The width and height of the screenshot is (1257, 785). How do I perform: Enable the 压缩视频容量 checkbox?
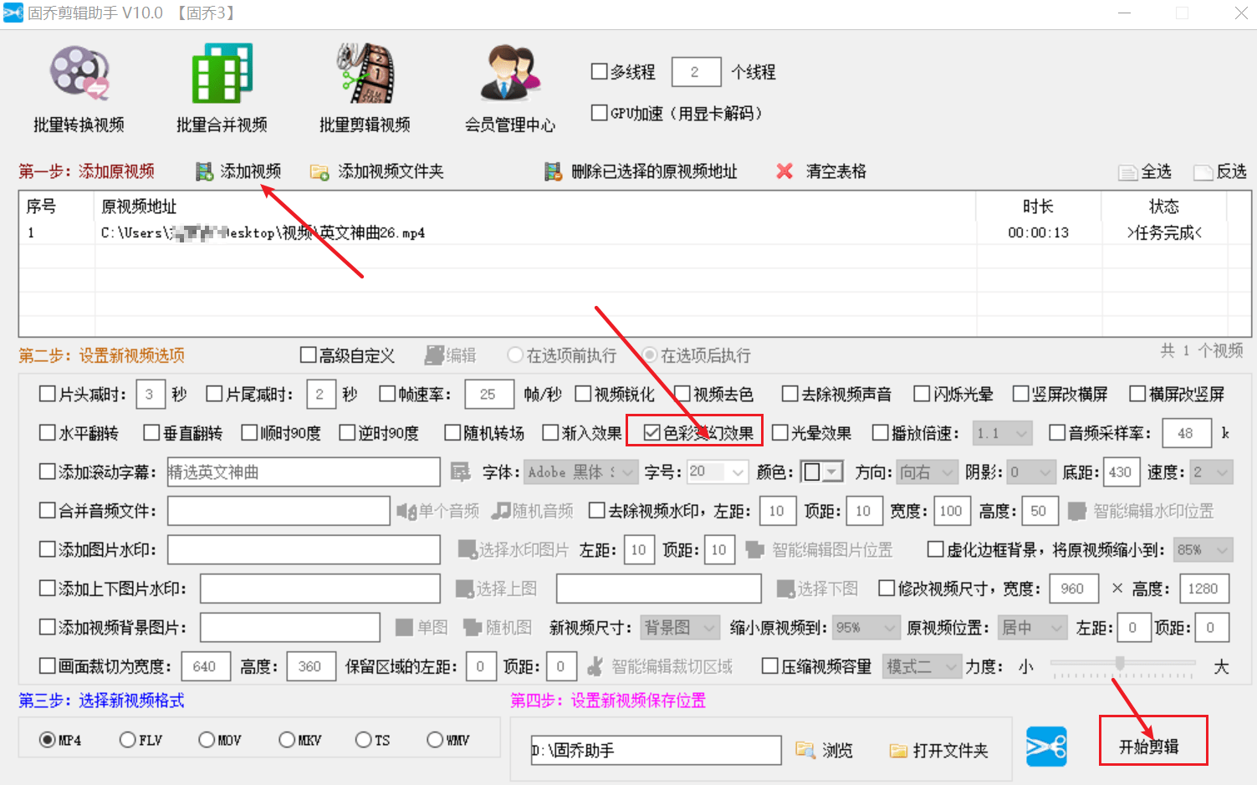(x=770, y=666)
